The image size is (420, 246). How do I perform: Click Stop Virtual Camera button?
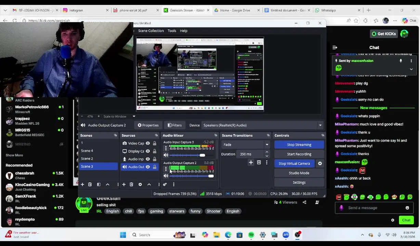coord(294,164)
